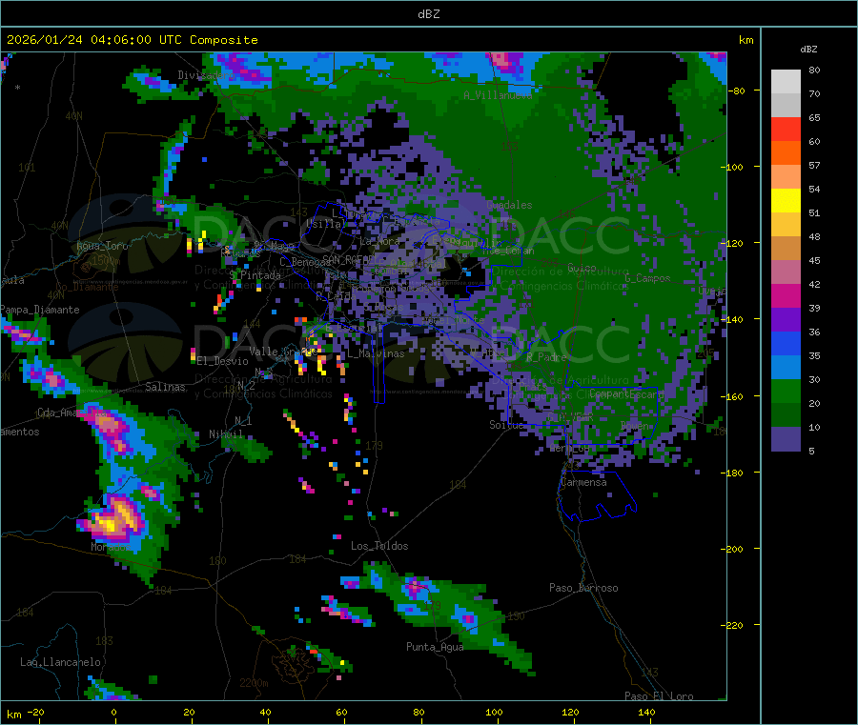This screenshot has width=858, height=725.
Task: Select the bright green 20-30 dBZ legend swatch
Action: (x=786, y=391)
